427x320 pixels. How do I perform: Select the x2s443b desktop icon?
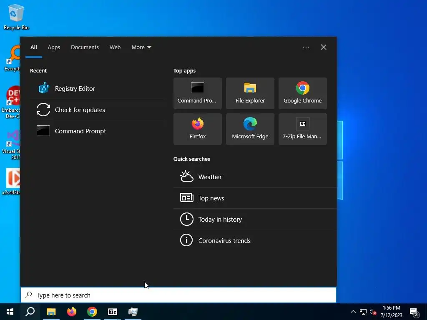[11, 182]
